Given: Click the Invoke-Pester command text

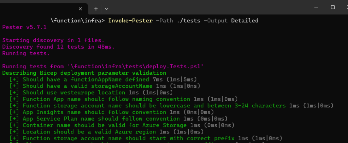Looking at the screenshot, I should 130,21.
